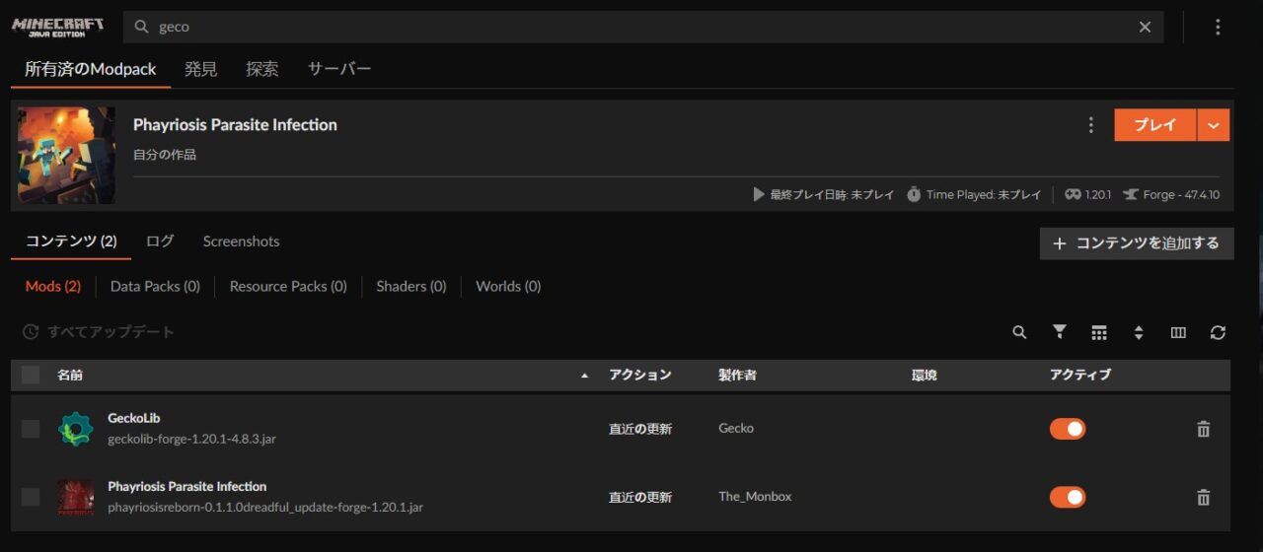Screen dimensions: 1263x552
Task: Open modpack options three-dot menu
Action: click(1090, 125)
